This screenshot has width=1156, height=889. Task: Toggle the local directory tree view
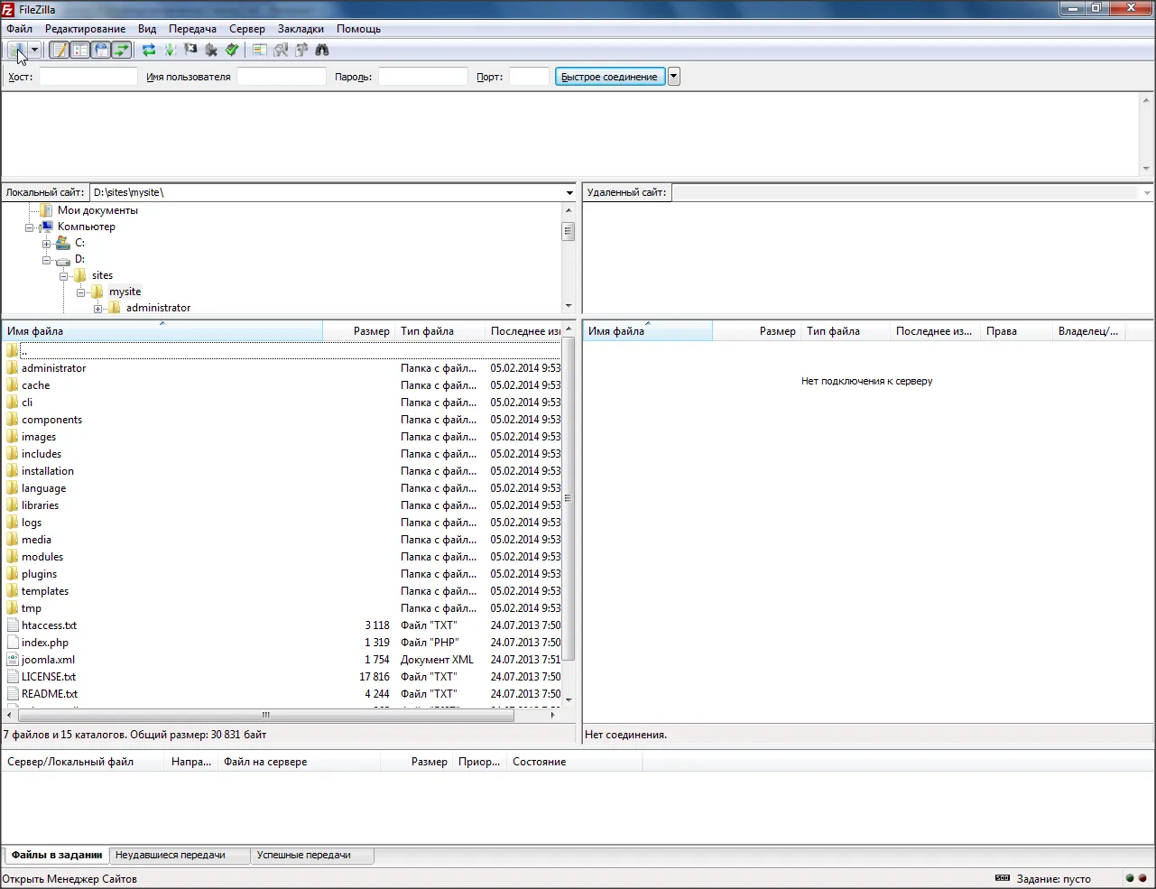(x=80, y=51)
